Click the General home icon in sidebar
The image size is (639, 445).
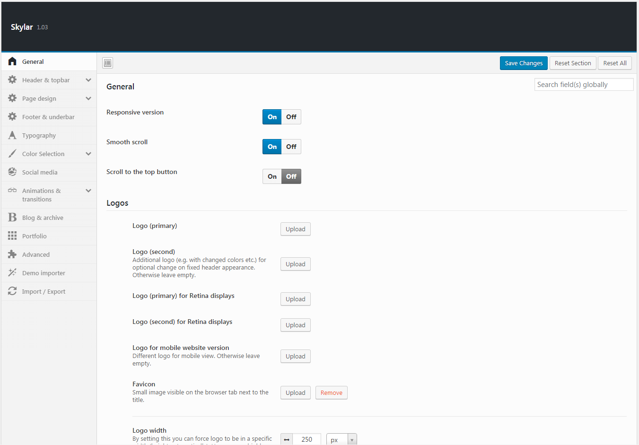(12, 61)
